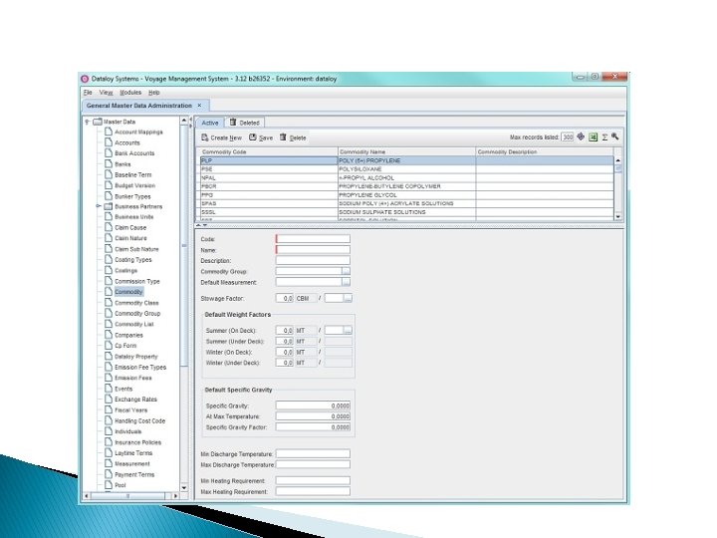This screenshot has width=717, height=538.
Task: Select the PROPYLENE GLYCOL row
Action: point(407,195)
